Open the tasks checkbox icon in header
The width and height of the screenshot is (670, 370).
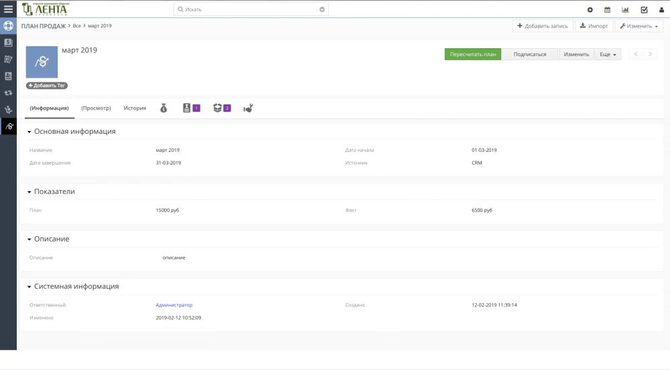click(644, 9)
